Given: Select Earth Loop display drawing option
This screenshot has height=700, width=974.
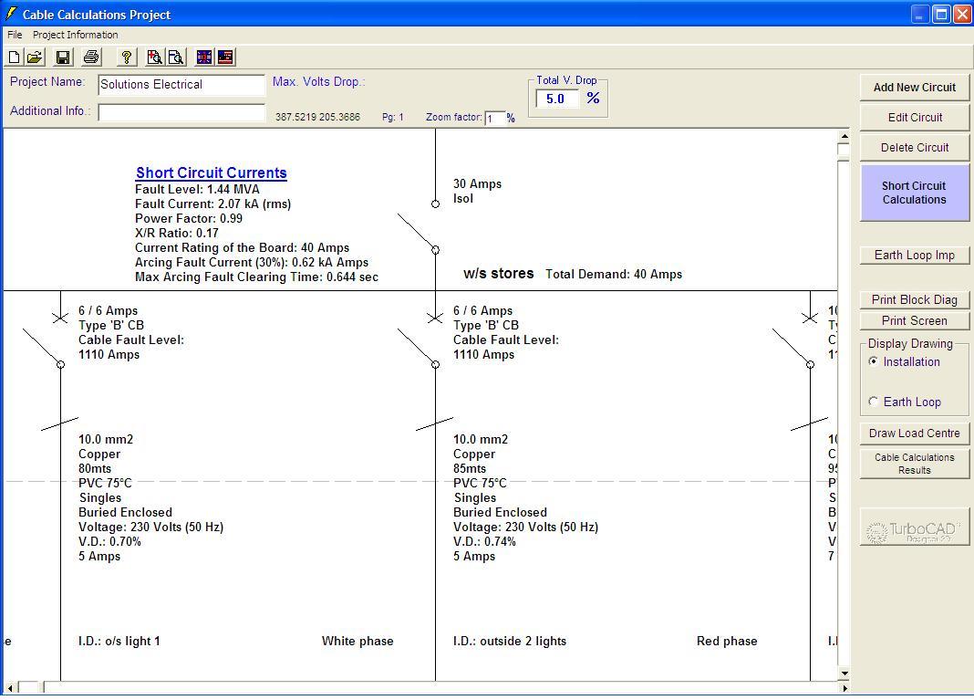Looking at the screenshot, I should [x=874, y=402].
